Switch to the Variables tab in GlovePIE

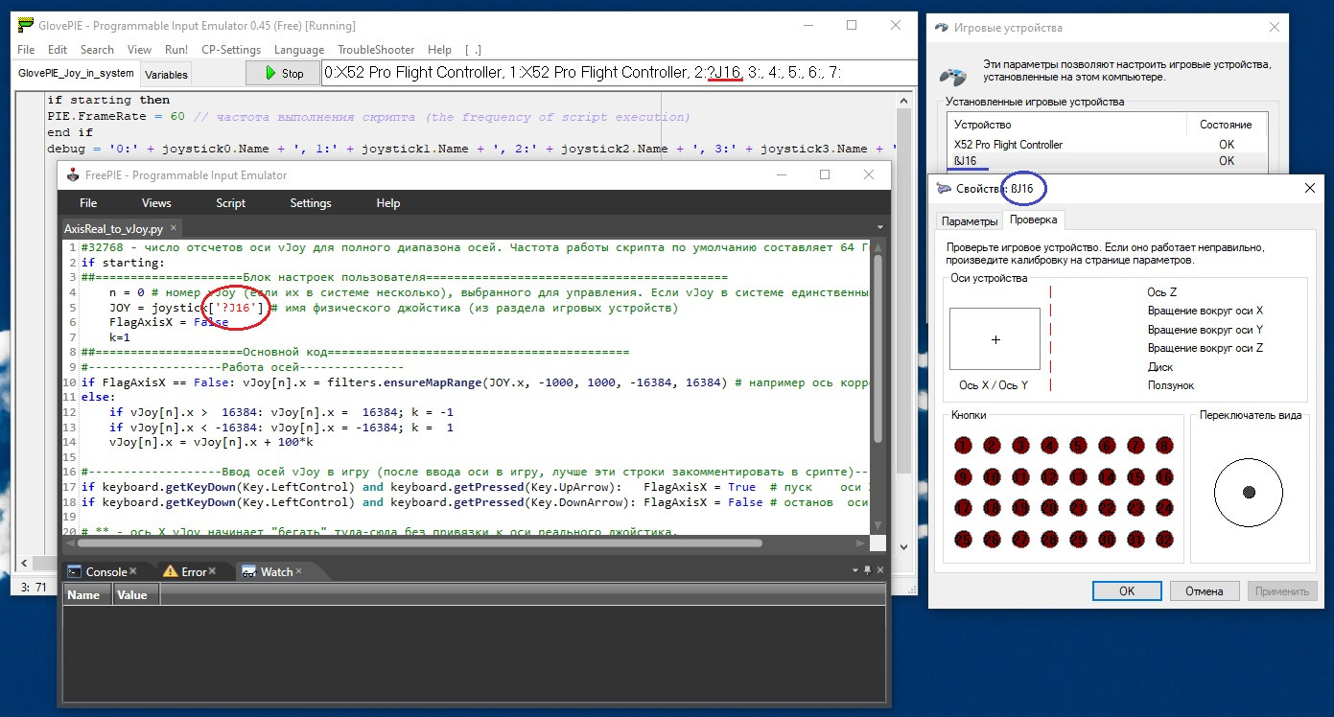(166, 74)
